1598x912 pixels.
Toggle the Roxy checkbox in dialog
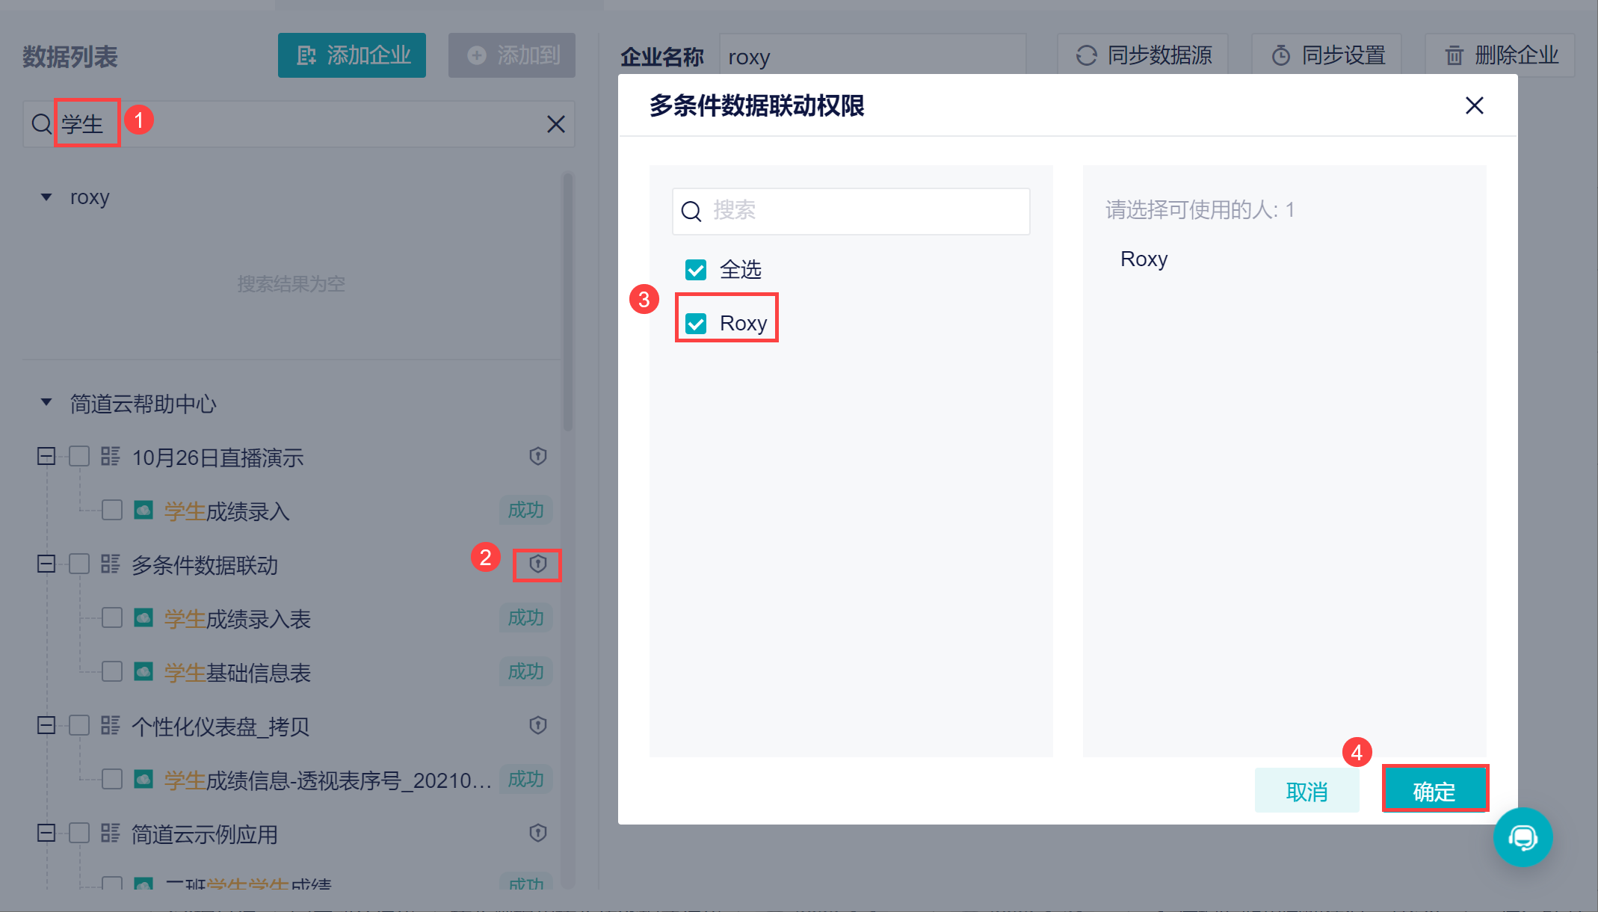[696, 324]
